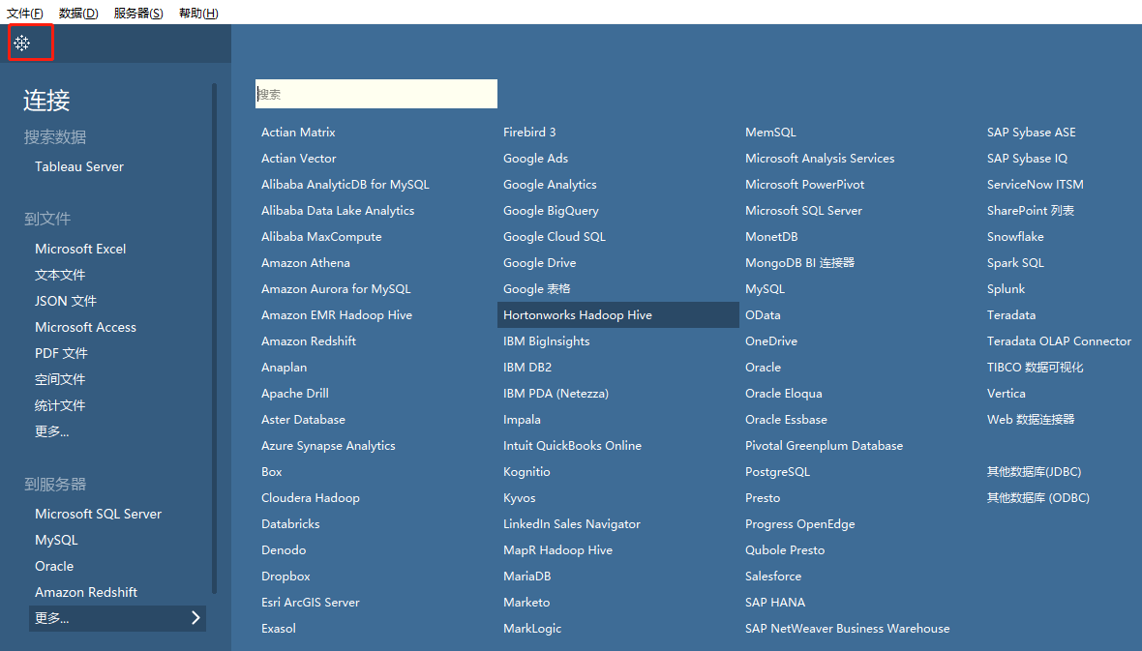Click the left pane vertical scrollbar
1142x651 pixels.
214,339
